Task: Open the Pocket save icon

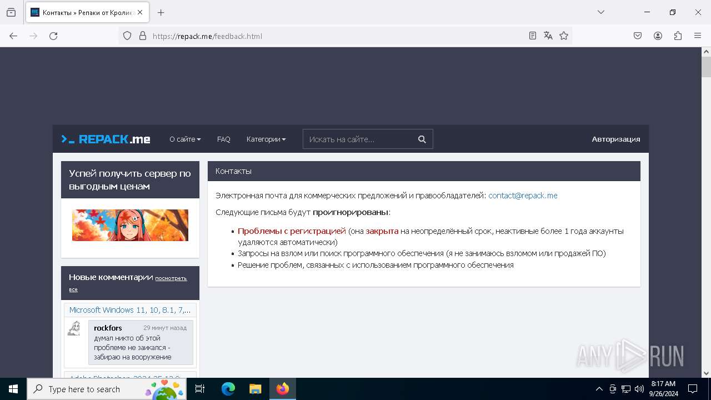Action: click(638, 36)
